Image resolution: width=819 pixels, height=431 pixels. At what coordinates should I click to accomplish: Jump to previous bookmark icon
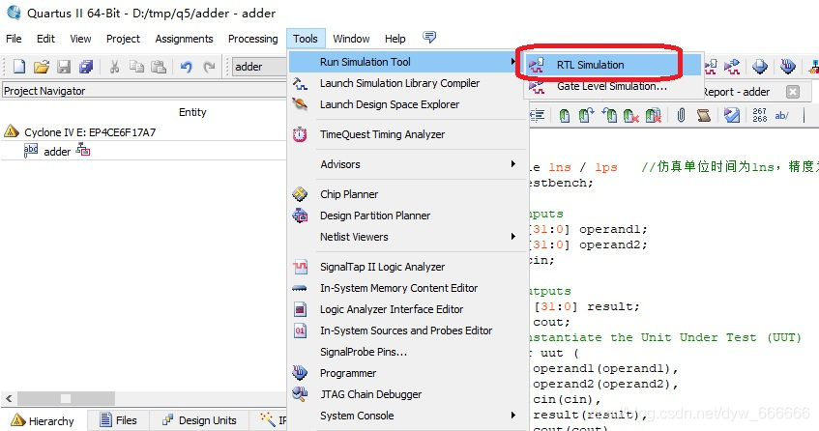click(609, 115)
